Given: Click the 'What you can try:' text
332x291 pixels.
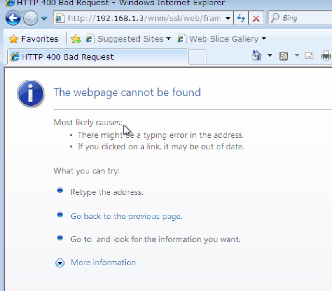Looking at the screenshot, I should tap(87, 171).
